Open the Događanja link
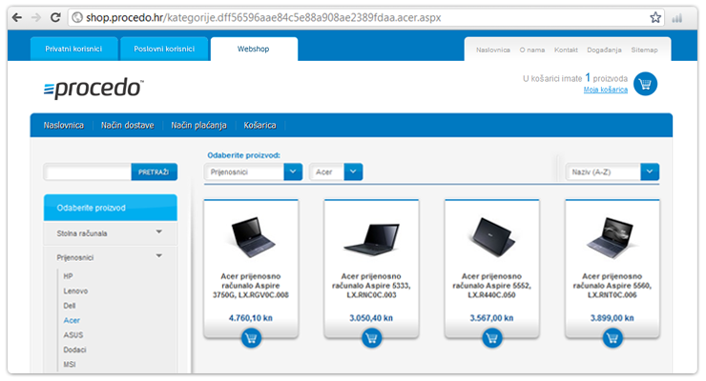This screenshot has height=381, width=706. click(604, 50)
